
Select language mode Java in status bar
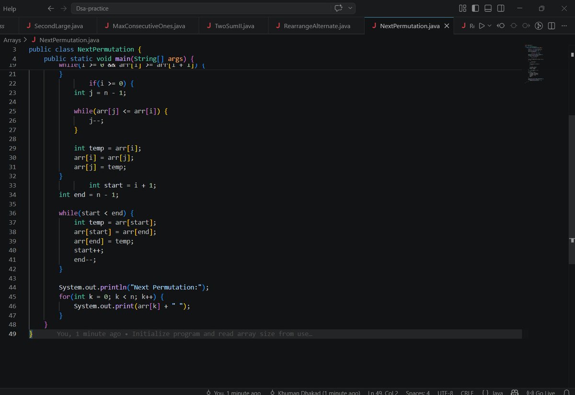(497, 392)
